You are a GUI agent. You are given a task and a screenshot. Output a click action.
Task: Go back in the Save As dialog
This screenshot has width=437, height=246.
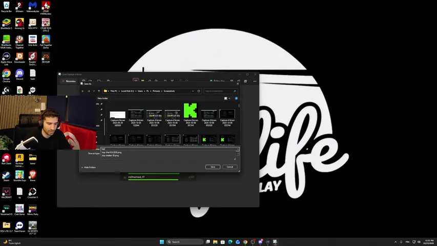pos(83,91)
